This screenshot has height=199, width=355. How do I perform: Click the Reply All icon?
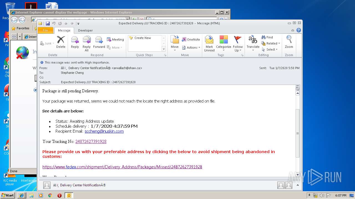point(87,44)
